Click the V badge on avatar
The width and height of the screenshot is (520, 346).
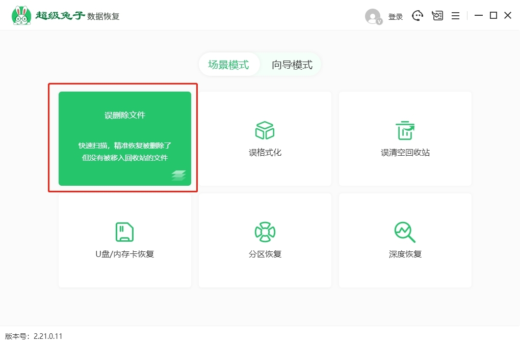point(379,21)
